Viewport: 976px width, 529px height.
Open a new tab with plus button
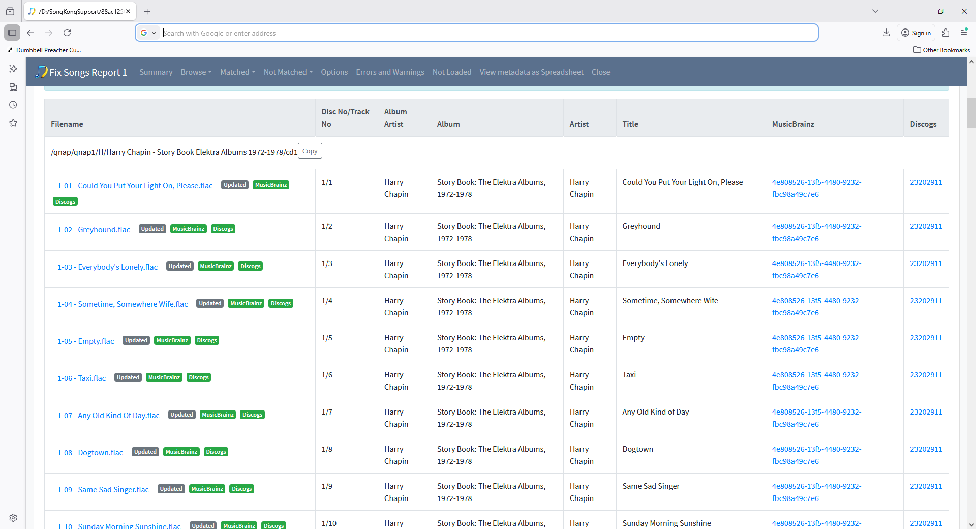pos(147,11)
